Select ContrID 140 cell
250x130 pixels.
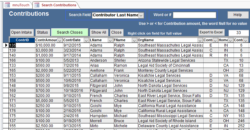(x=22, y=56)
